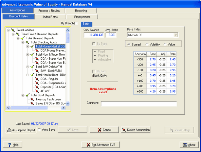This screenshot has height=152, width=201.
Task: Click the question mark Help icon
Action: (x=10, y=145)
